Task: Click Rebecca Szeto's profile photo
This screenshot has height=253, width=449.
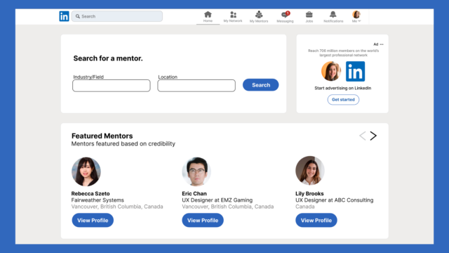Action: [x=86, y=171]
